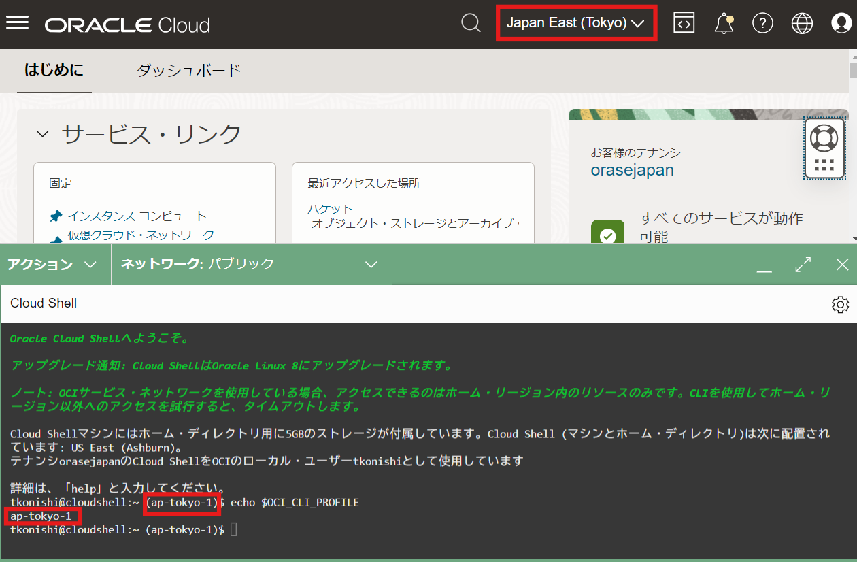
Task: Open the user profile avatar menu
Action: [841, 23]
